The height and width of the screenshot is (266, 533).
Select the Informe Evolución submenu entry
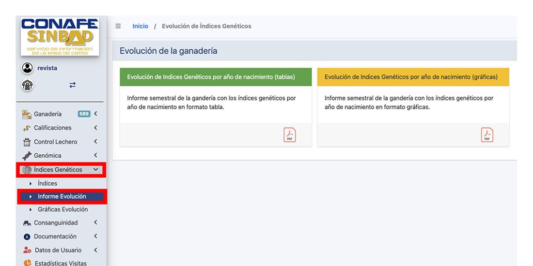point(62,196)
